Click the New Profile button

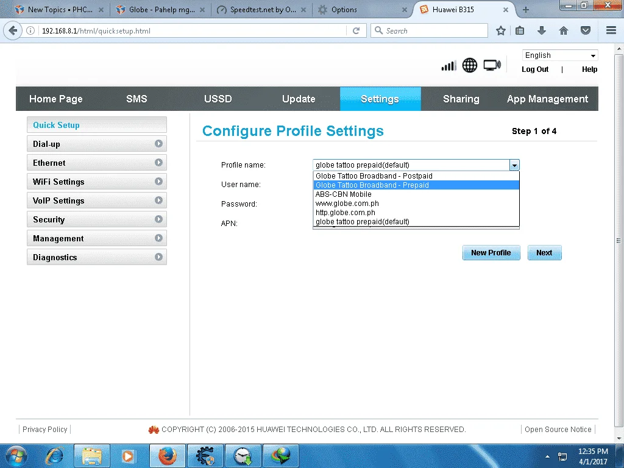491,253
